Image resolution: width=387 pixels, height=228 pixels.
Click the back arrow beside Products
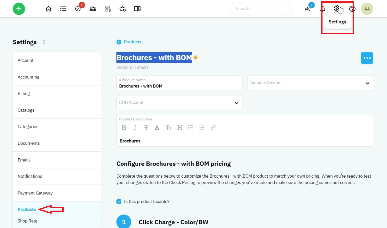pyautogui.click(x=119, y=42)
